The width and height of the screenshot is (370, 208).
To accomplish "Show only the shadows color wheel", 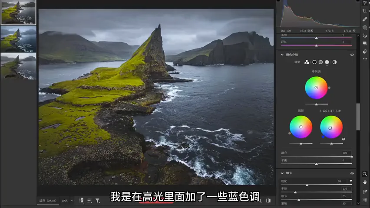I will pos(314,62).
